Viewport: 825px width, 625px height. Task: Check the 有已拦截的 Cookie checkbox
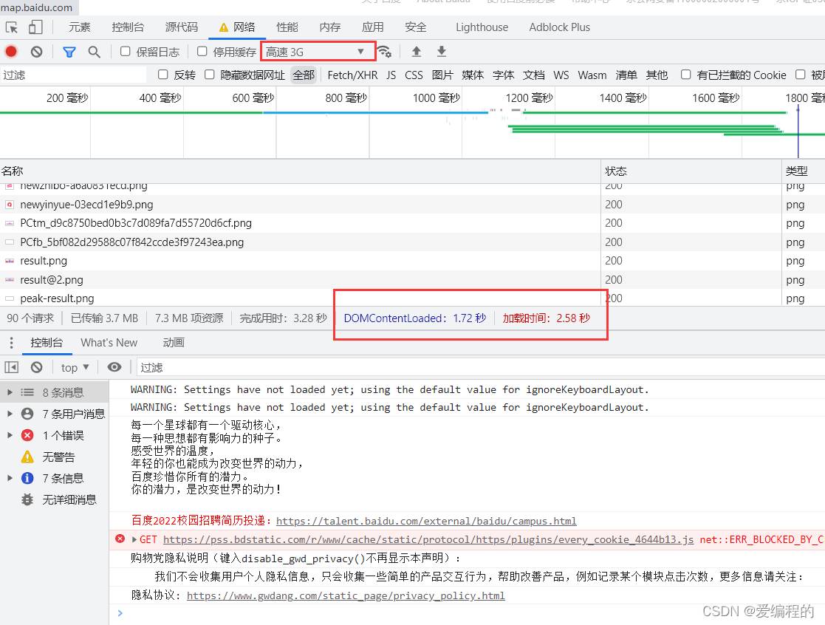coord(685,75)
